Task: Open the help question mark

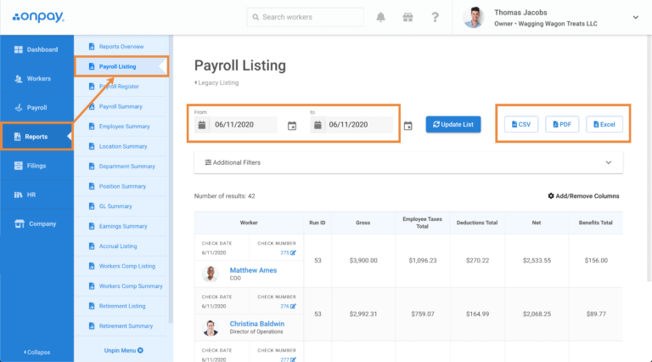Action: click(x=435, y=17)
